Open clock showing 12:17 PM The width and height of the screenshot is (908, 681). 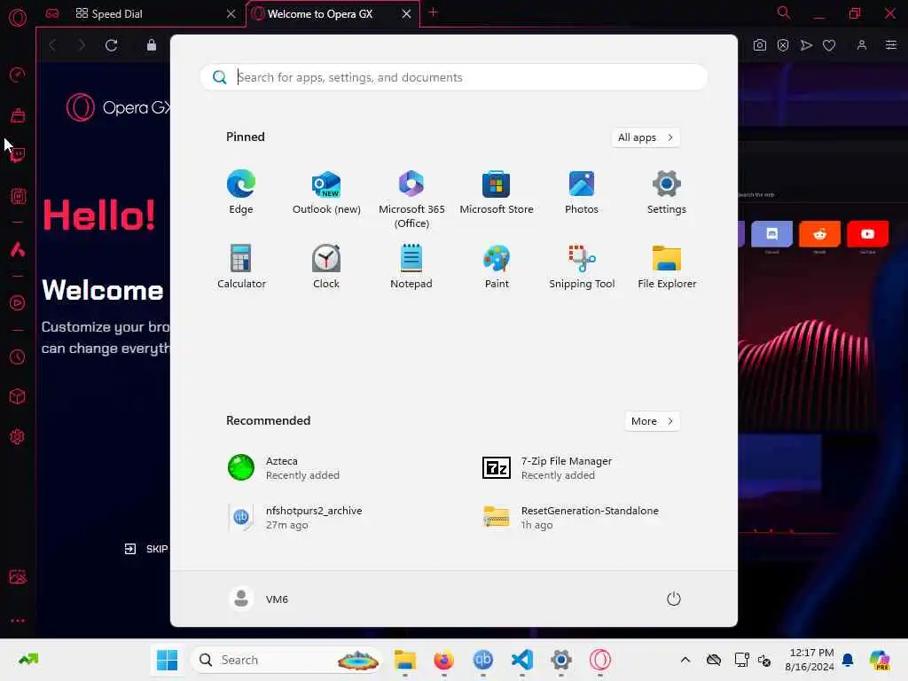click(810, 660)
